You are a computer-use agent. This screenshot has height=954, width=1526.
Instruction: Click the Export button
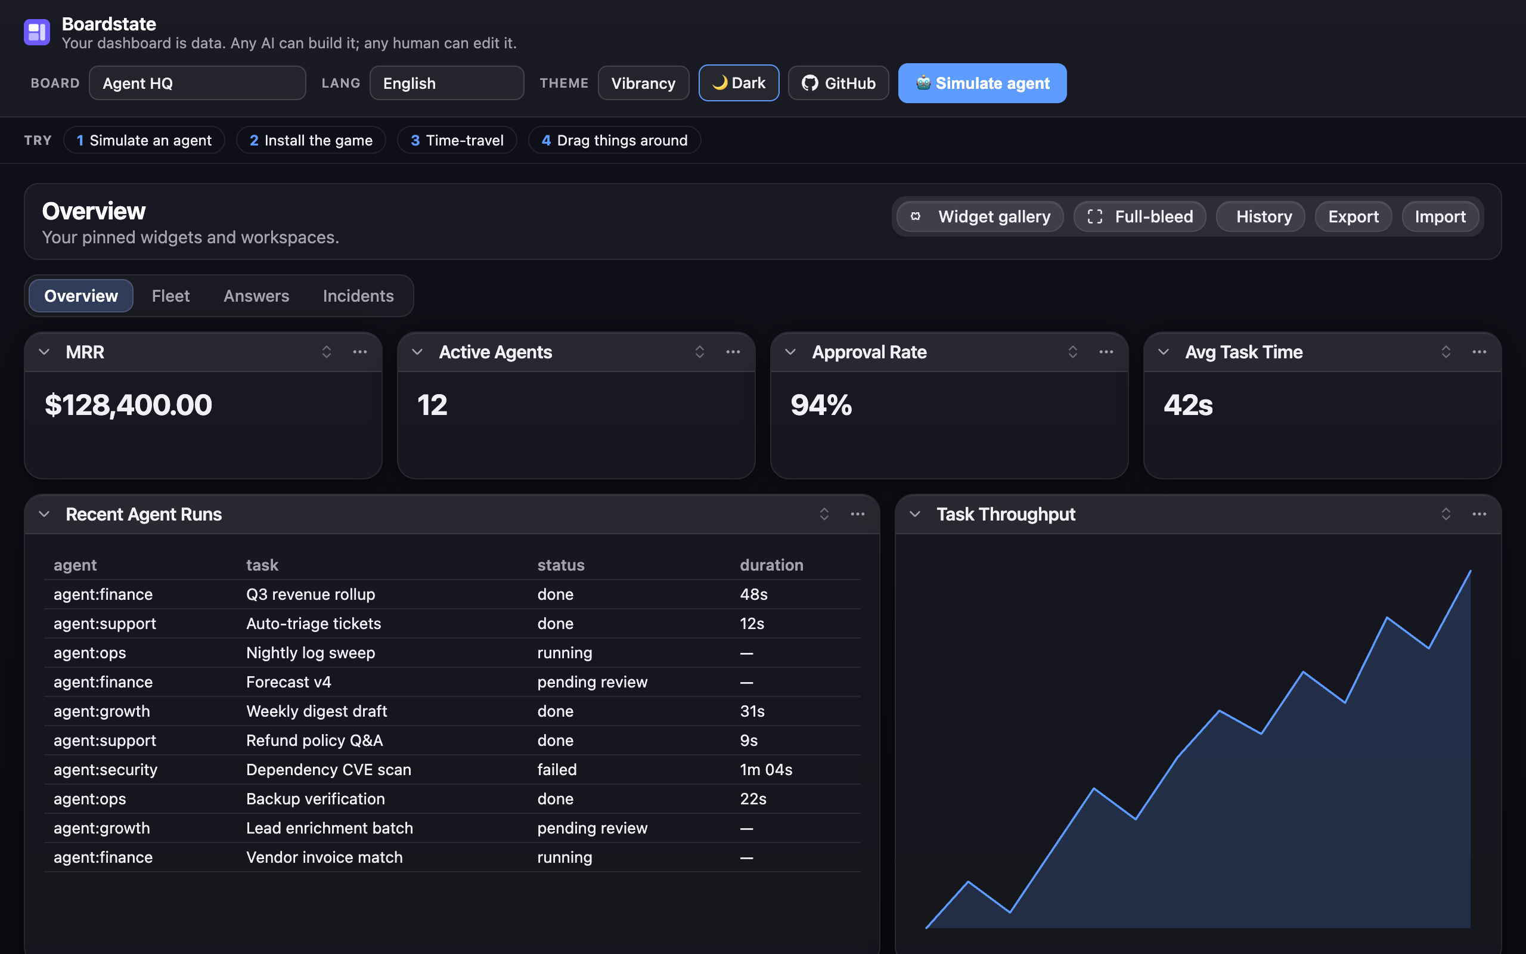pos(1353,217)
